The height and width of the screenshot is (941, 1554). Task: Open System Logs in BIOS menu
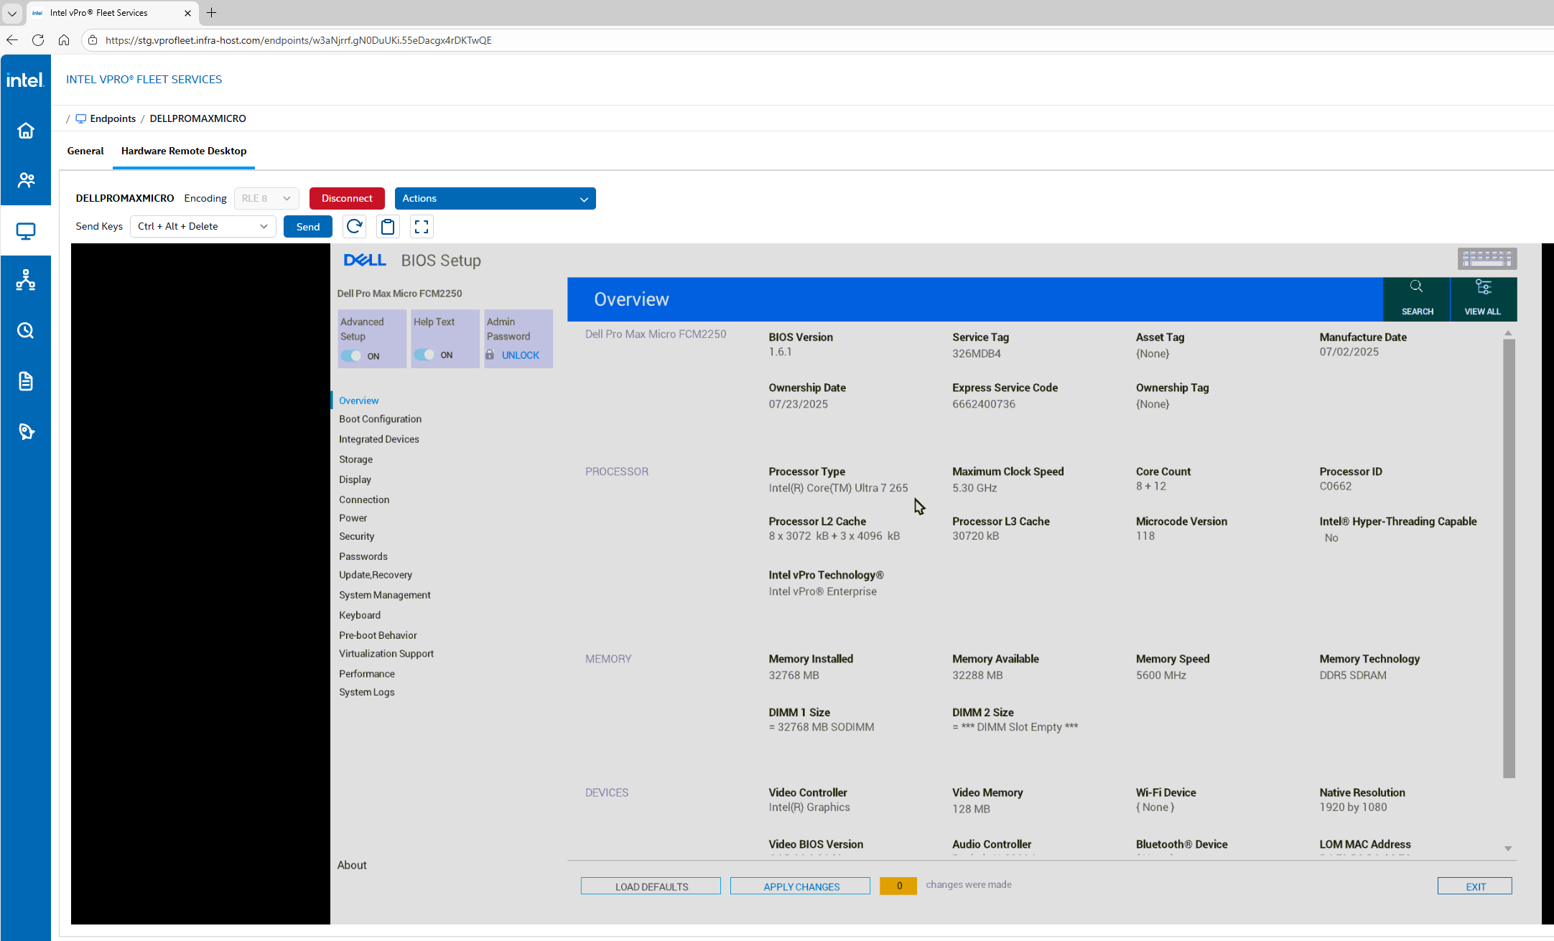coord(366,693)
